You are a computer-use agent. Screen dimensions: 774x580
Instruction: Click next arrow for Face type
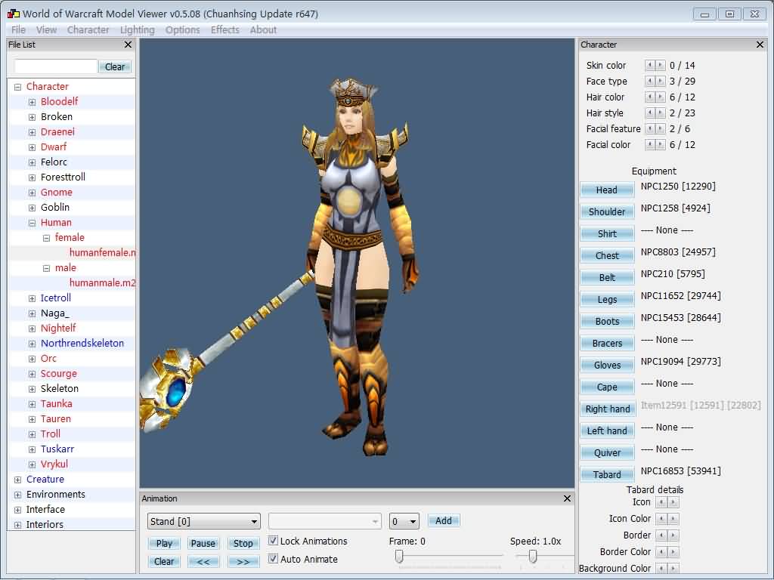coord(661,82)
